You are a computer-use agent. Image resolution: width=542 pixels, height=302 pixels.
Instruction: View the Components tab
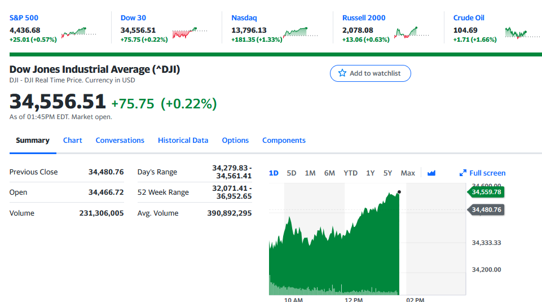[x=284, y=141]
